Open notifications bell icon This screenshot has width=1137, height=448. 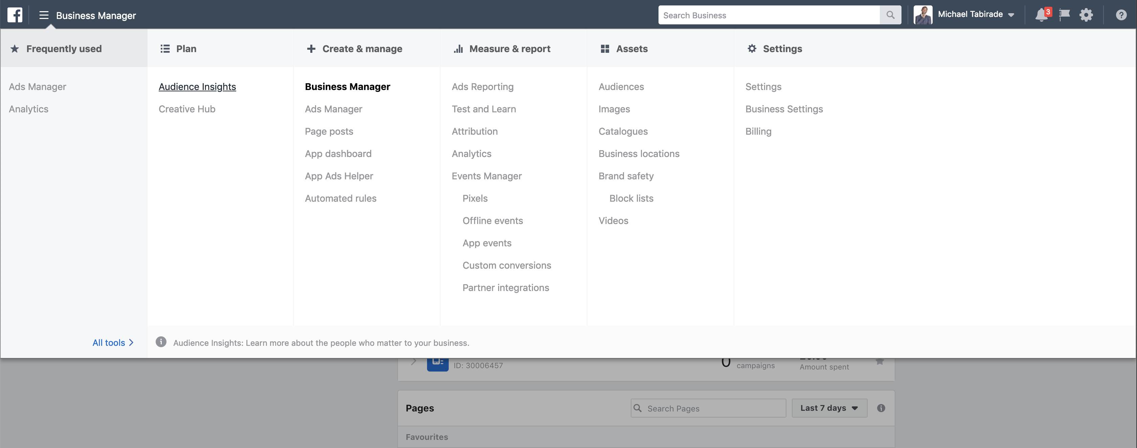pyautogui.click(x=1041, y=15)
